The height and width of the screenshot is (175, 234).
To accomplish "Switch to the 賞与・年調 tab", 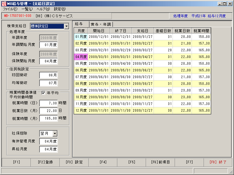I will pyautogui.click(x=101, y=24).
